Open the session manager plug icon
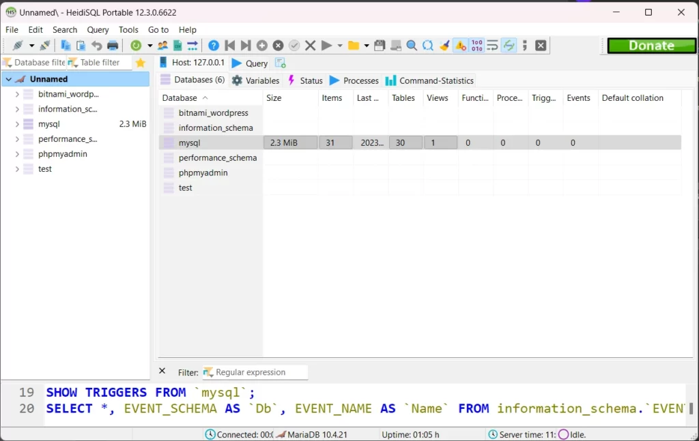This screenshot has width=699, height=441. tap(18, 46)
